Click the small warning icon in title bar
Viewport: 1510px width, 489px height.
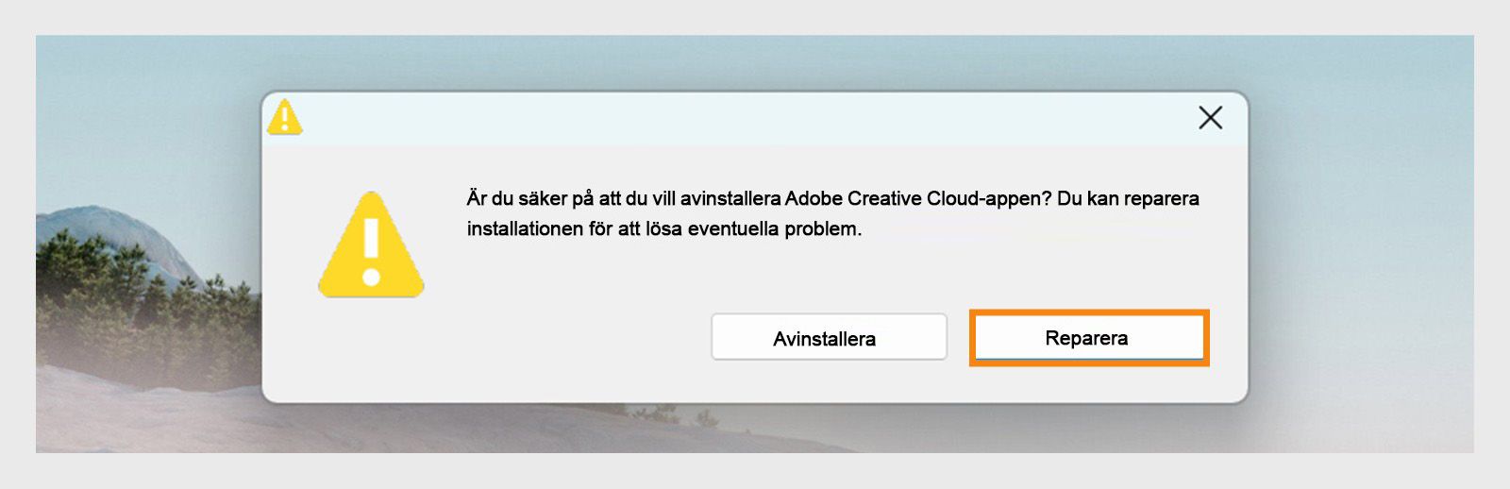tap(284, 118)
